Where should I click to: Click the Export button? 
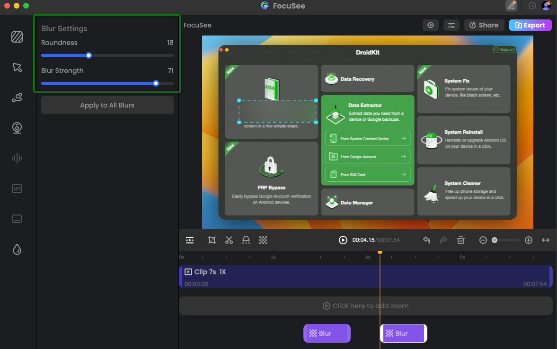[x=530, y=25]
